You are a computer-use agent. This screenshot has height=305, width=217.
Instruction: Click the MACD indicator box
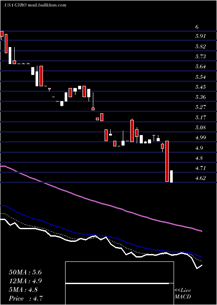point(119,283)
